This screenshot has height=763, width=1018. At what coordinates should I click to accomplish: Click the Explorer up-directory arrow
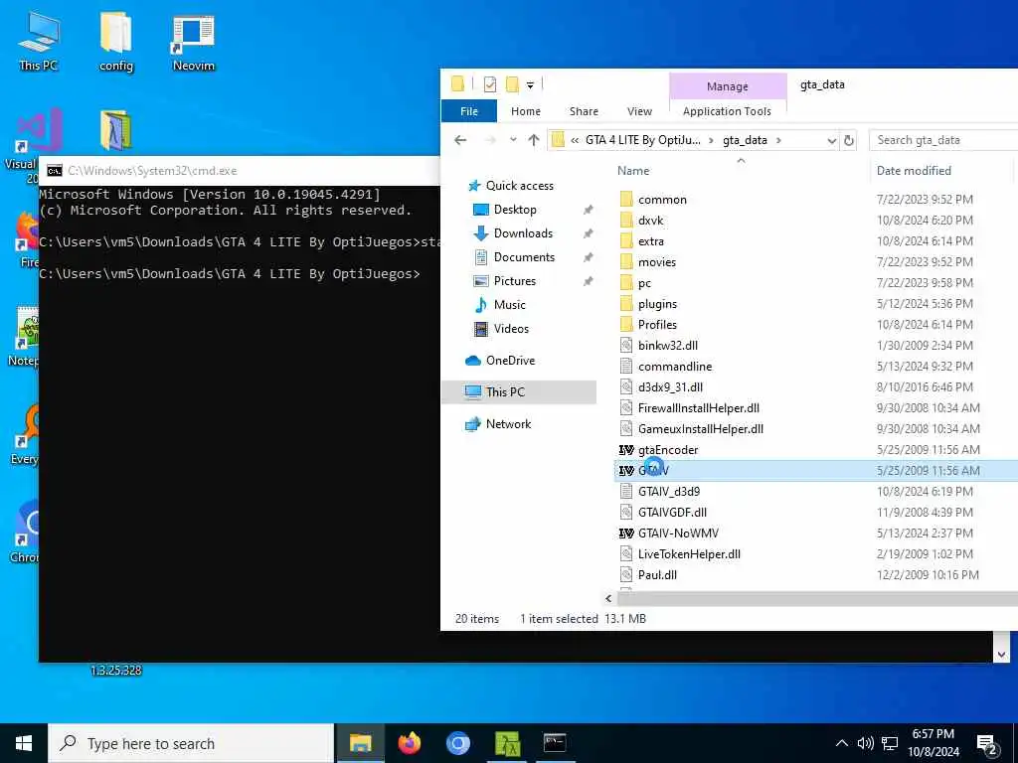(534, 140)
